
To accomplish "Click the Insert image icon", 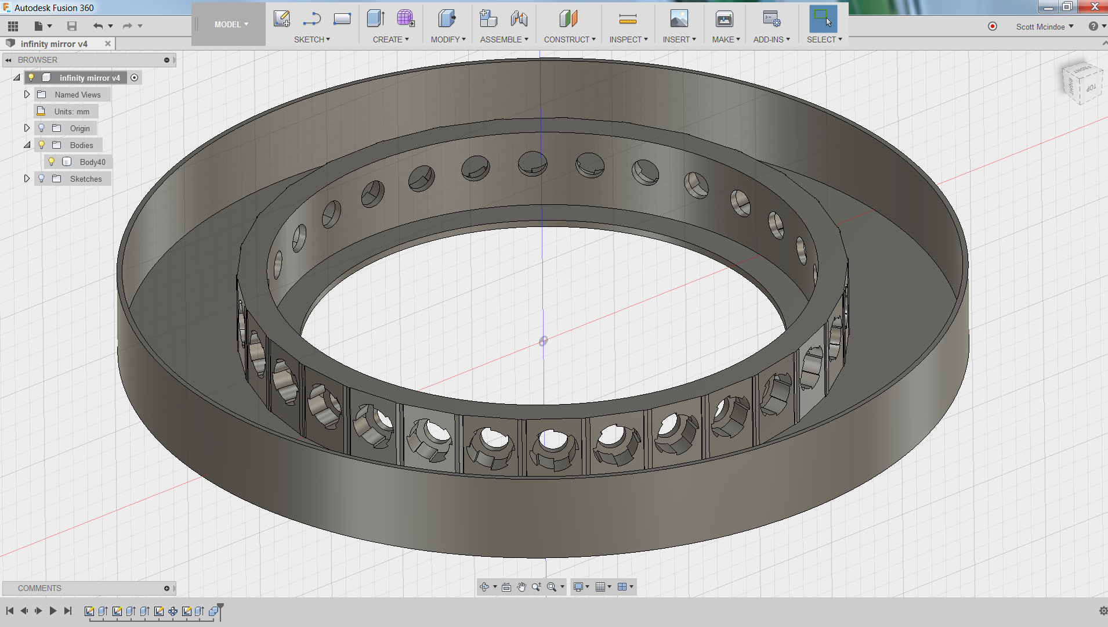I will click(x=679, y=19).
